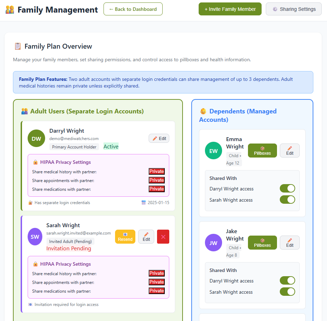Turn off Darryl Wright's access to Jake Wright
The width and height of the screenshot is (327, 321).
pos(287,280)
